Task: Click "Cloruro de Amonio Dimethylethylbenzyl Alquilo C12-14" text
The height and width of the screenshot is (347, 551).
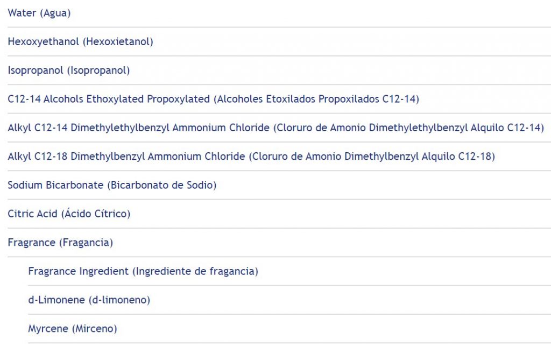Action: (x=409, y=128)
